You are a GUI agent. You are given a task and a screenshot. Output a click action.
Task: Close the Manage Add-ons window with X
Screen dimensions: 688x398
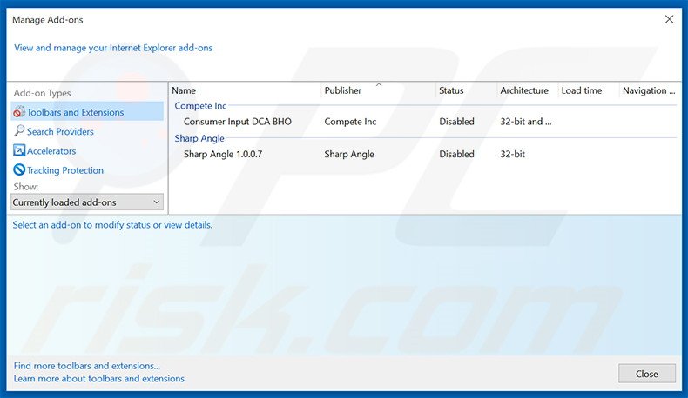pyautogui.click(x=669, y=19)
